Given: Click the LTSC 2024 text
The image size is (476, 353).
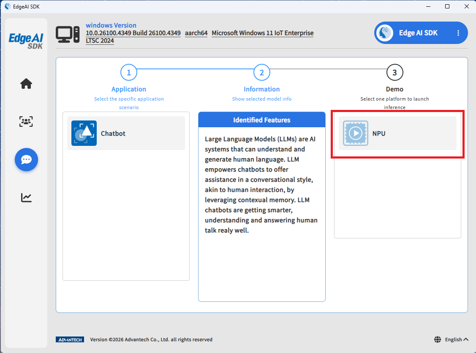Looking at the screenshot, I should (100, 41).
